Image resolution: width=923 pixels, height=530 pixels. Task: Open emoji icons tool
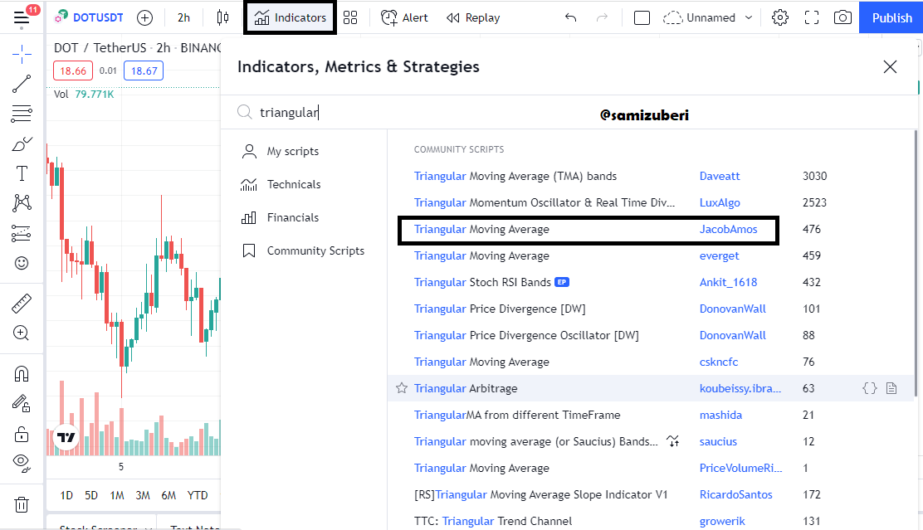click(22, 263)
